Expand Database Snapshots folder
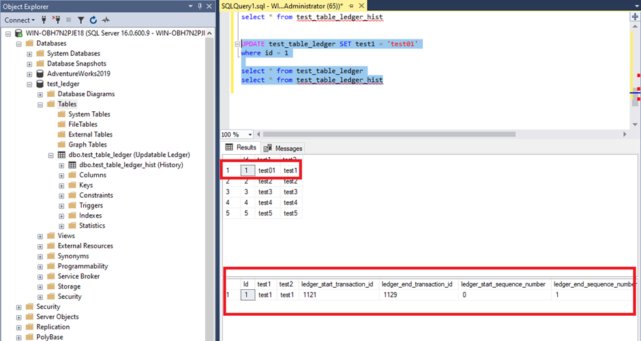The image size is (641, 341). pyautogui.click(x=29, y=64)
